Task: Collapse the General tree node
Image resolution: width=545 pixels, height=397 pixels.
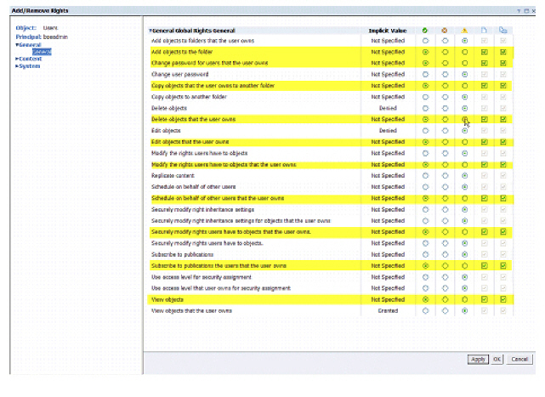Action: click(17, 45)
